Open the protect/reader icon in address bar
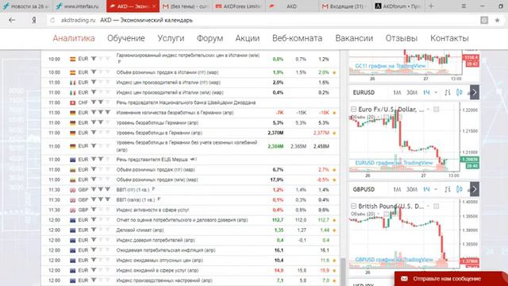This screenshot has width=508, height=286. click(484, 20)
